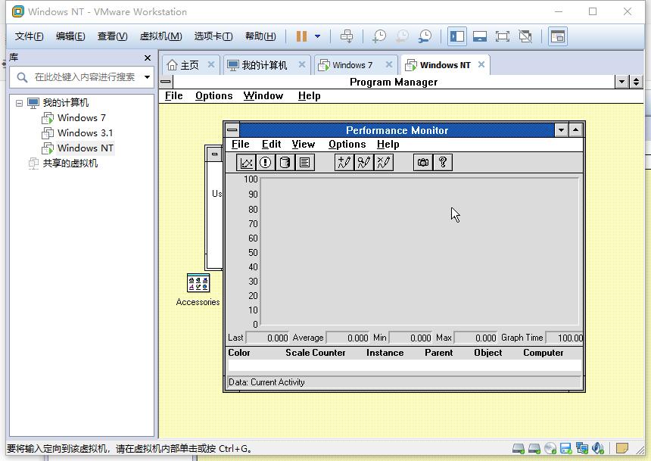Image resolution: width=651 pixels, height=461 pixels.
Task: Open the Edit menu in Performance Monitor
Action: click(x=272, y=144)
